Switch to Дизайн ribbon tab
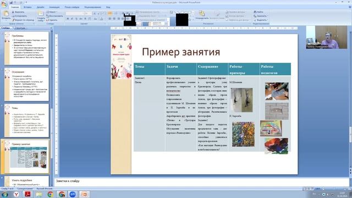 click(x=40, y=7)
